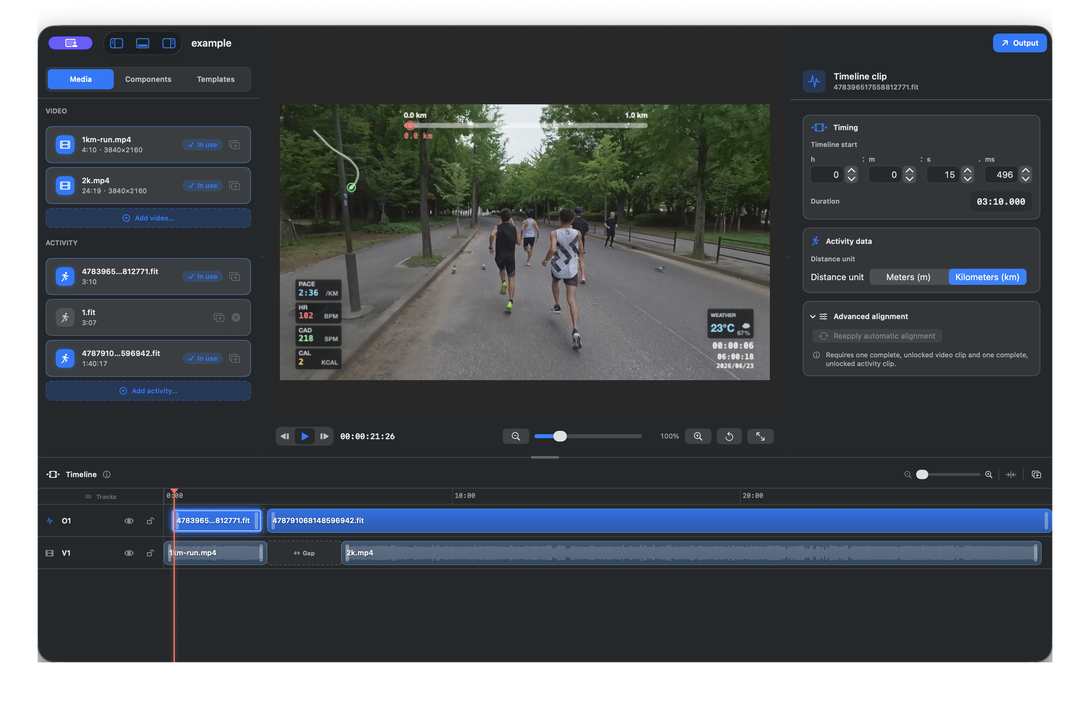
Task: Click the Output button
Action: pos(1020,43)
